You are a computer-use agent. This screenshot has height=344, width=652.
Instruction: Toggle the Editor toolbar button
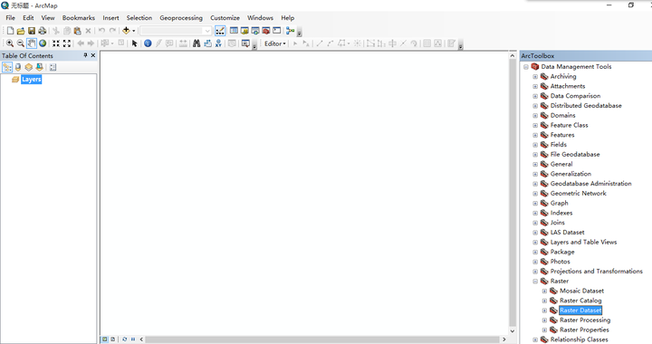pos(220,31)
